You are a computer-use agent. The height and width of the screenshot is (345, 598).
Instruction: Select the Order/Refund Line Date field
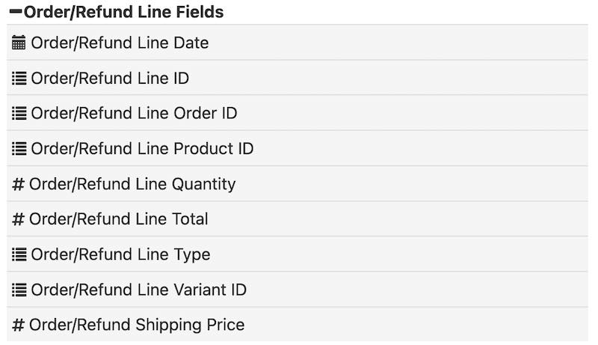coord(120,43)
